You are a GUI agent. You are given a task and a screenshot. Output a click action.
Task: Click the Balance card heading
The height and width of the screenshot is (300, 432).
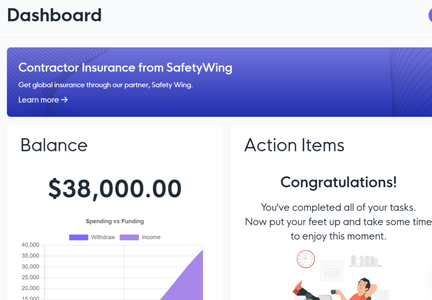coord(54,145)
